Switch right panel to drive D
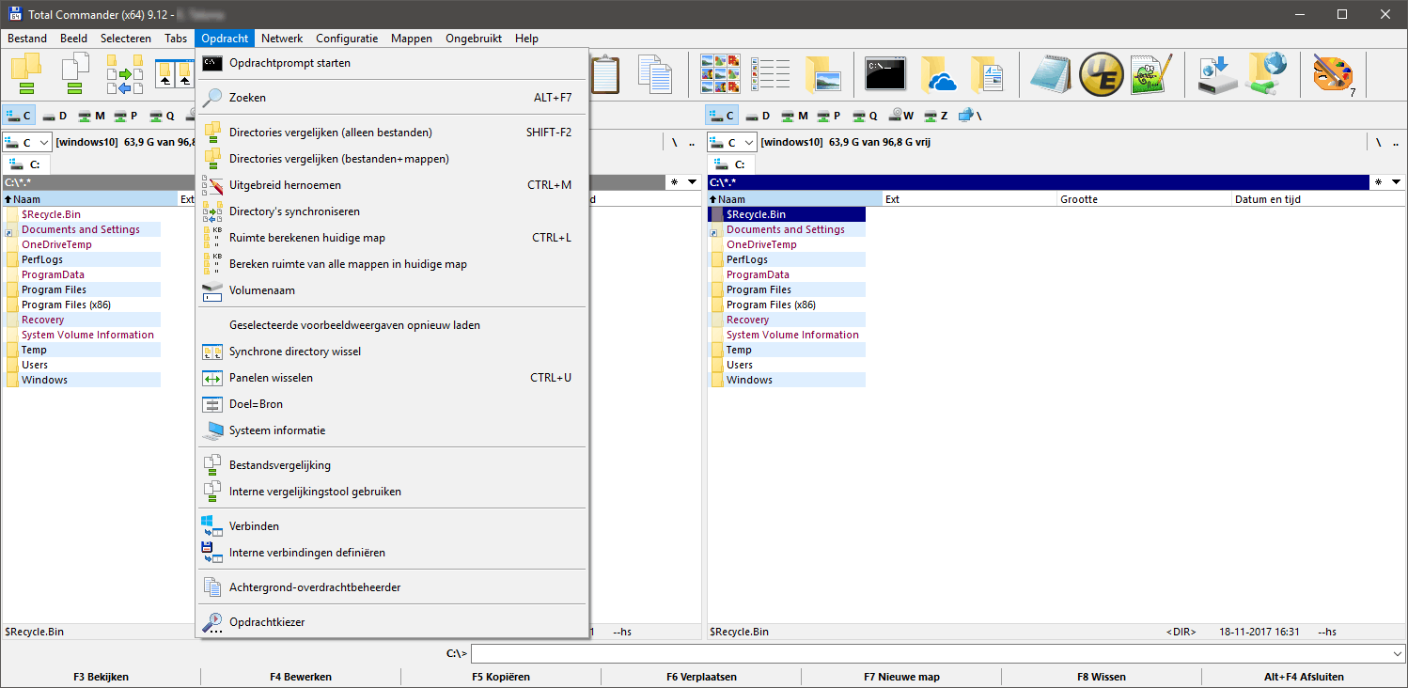The image size is (1408, 688). [758, 116]
